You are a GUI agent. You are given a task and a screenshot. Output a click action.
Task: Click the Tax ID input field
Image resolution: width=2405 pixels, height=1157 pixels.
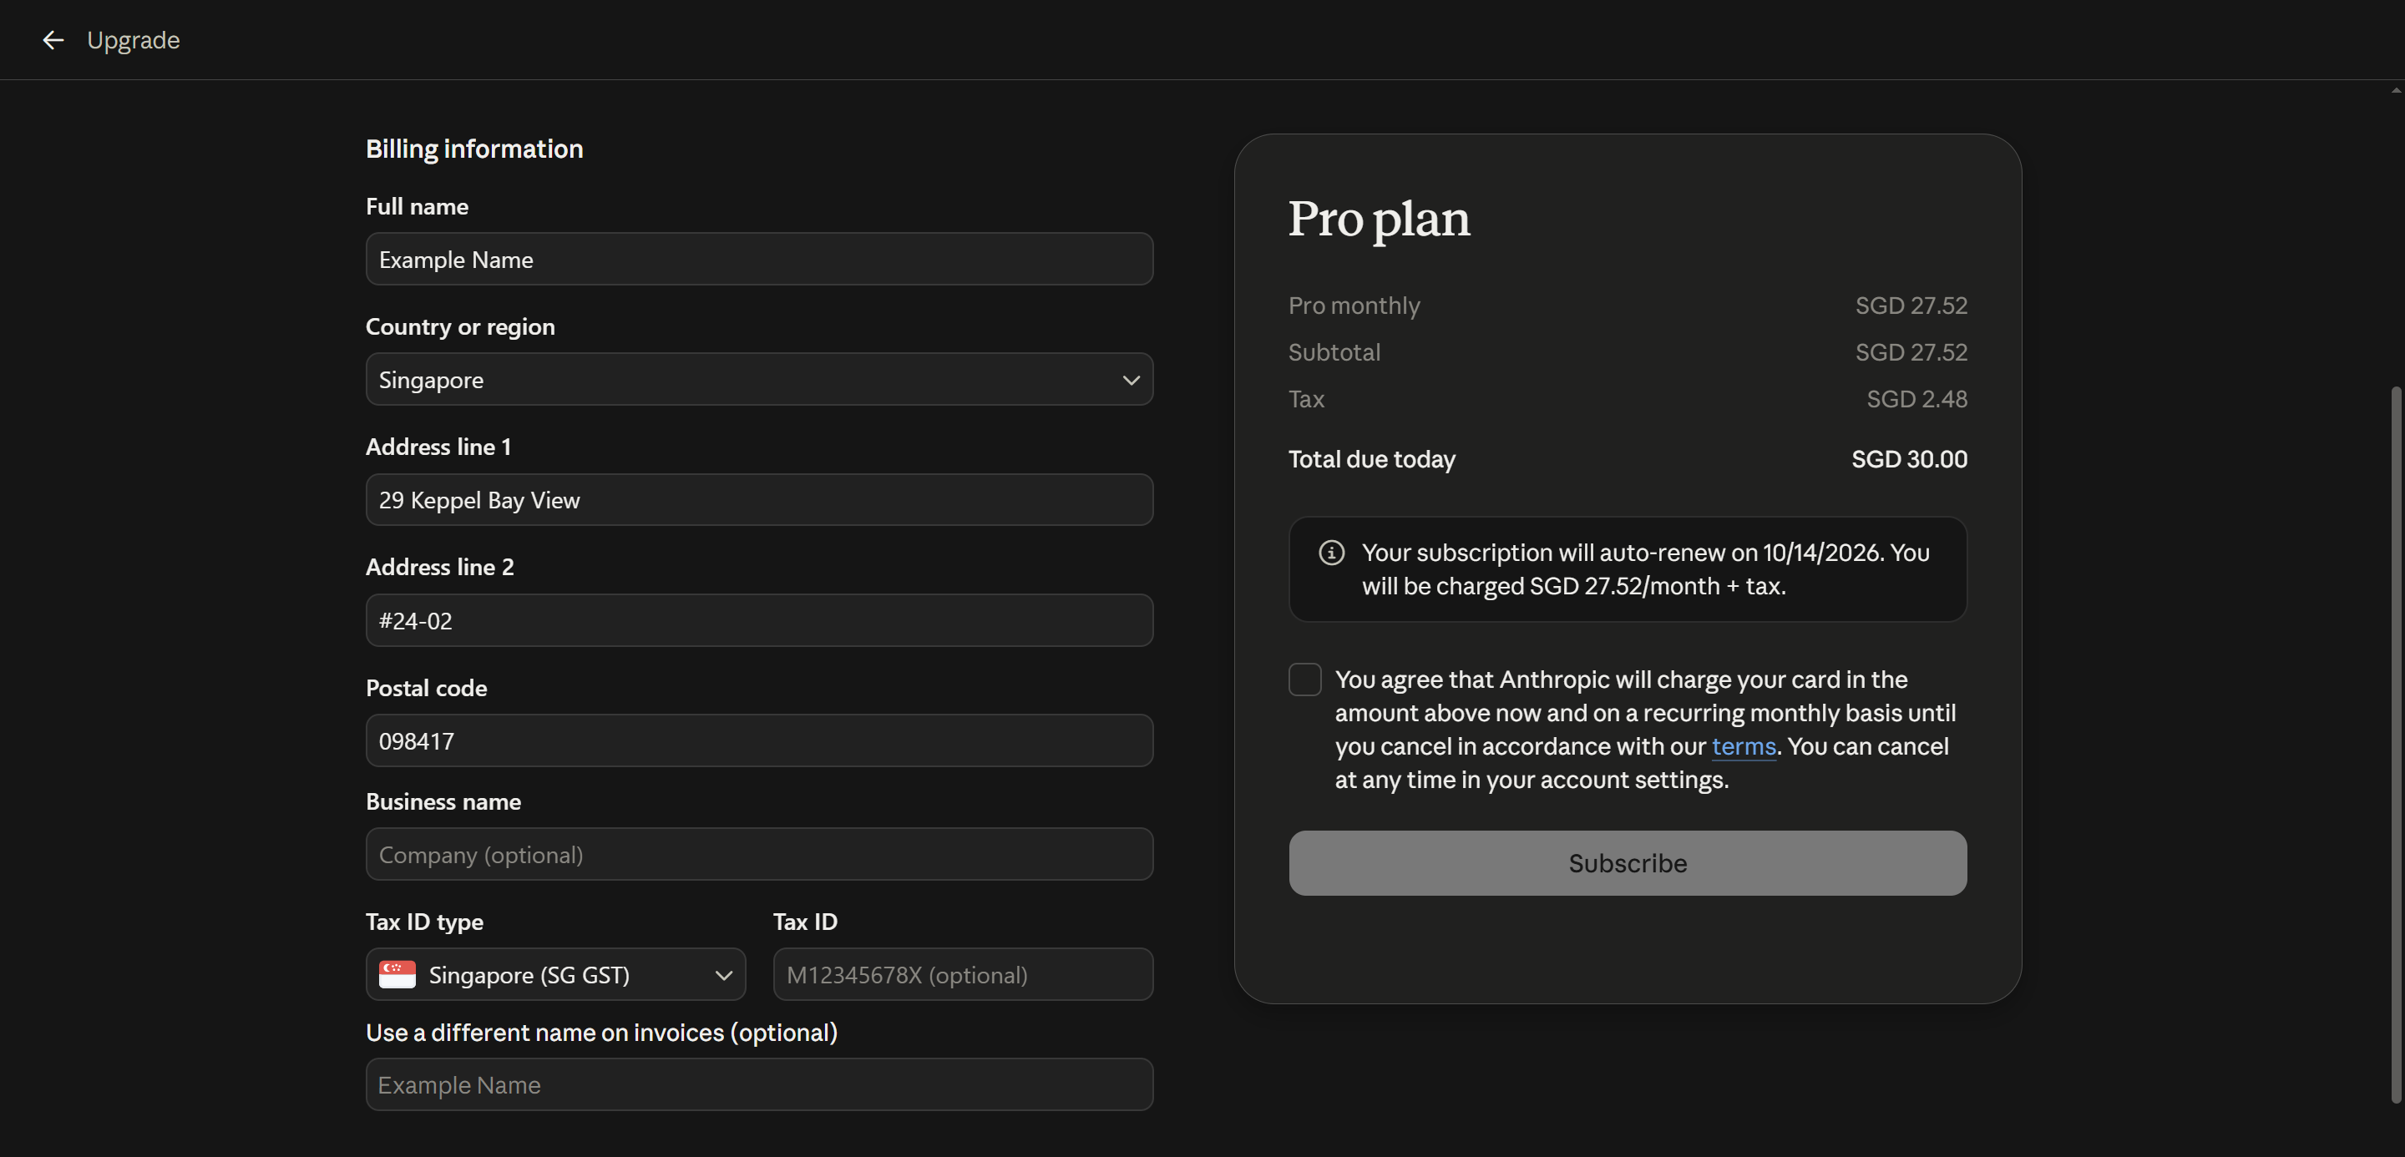coord(964,975)
